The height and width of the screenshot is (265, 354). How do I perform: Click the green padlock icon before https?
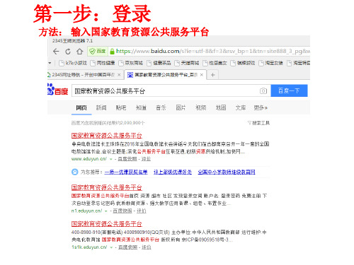coord(112,51)
